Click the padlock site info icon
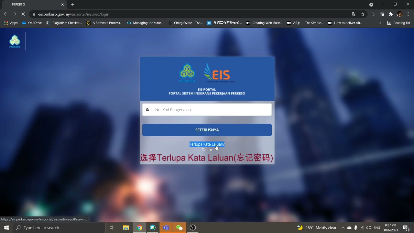 pos(34,14)
